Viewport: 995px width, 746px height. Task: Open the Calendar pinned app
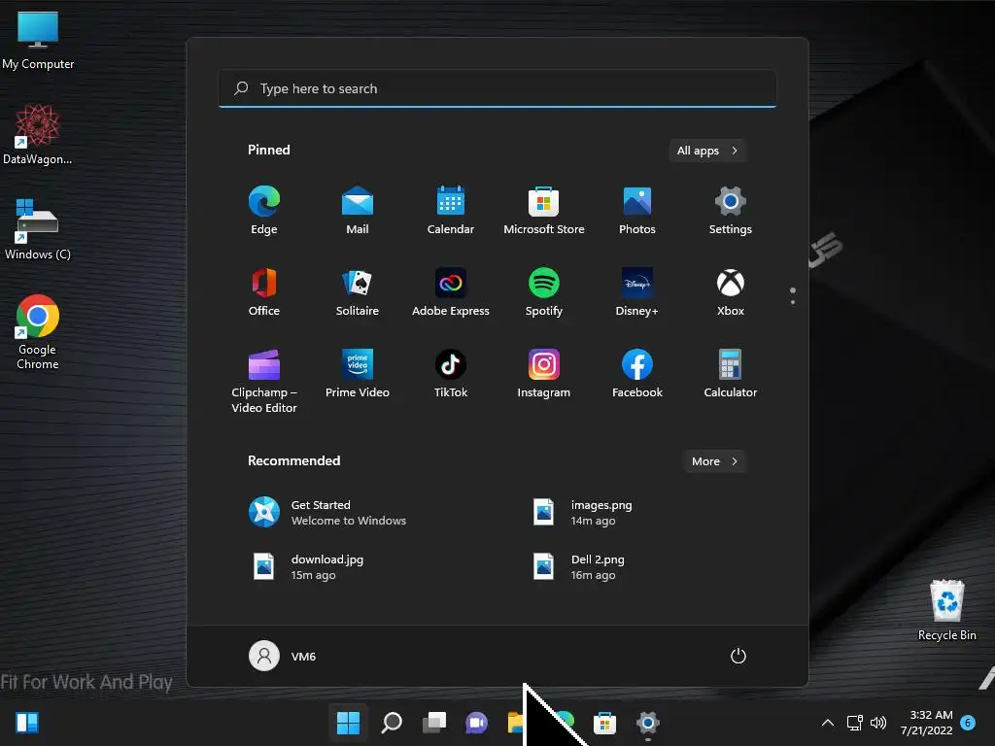coord(451,210)
